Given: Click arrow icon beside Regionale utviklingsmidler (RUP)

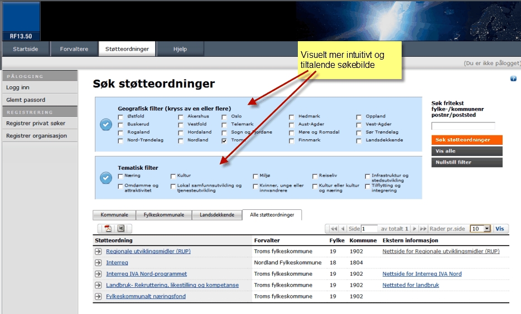Looking at the screenshot, I should (98, 251).
